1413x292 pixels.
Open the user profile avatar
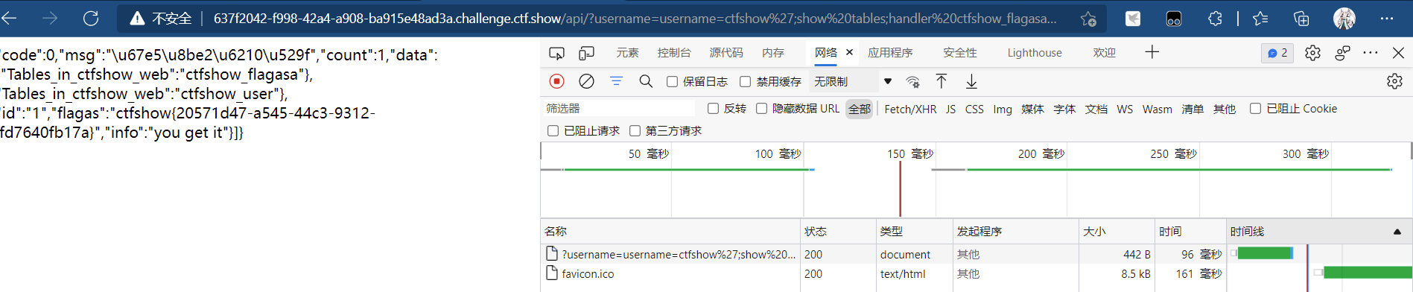pos(1344,19)
